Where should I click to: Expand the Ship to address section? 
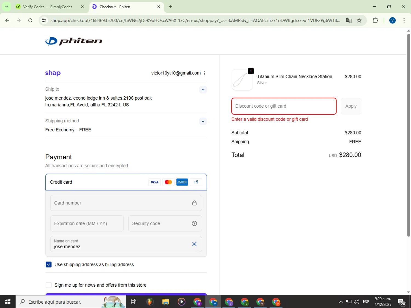pos(203,90)
